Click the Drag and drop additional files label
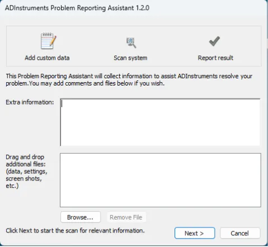The image size is (268, 247). click(x=26, y=172)
